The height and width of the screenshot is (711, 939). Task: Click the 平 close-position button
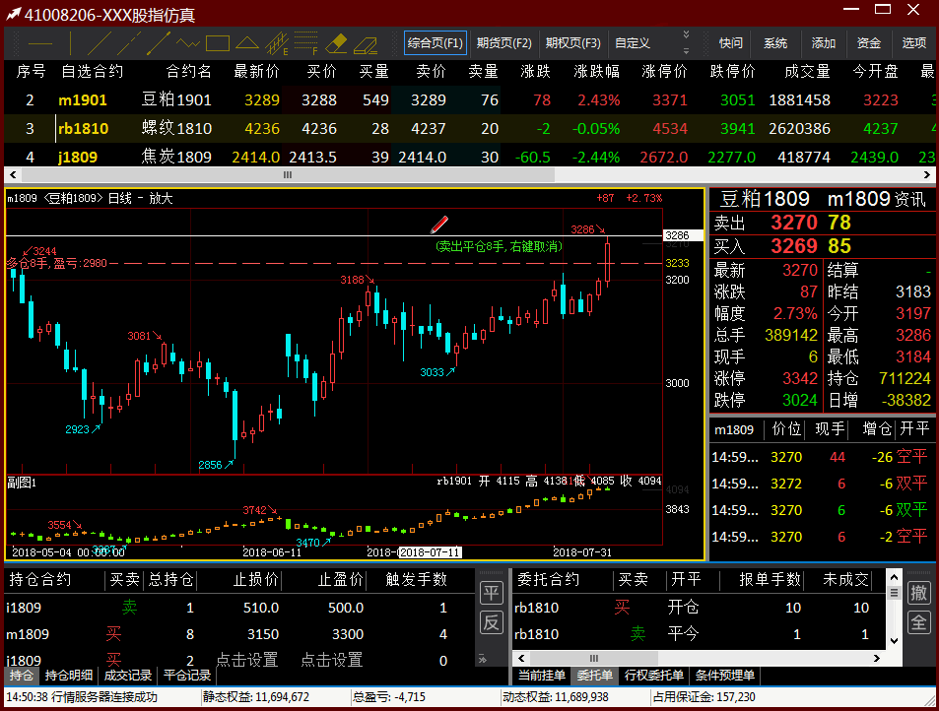(491, 593)
